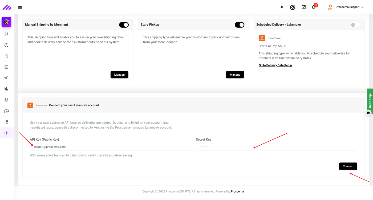Open the megaphone marketing icon
Viewport: 373px width, 200px height.
pyautogui.click(x=6, y=78)
